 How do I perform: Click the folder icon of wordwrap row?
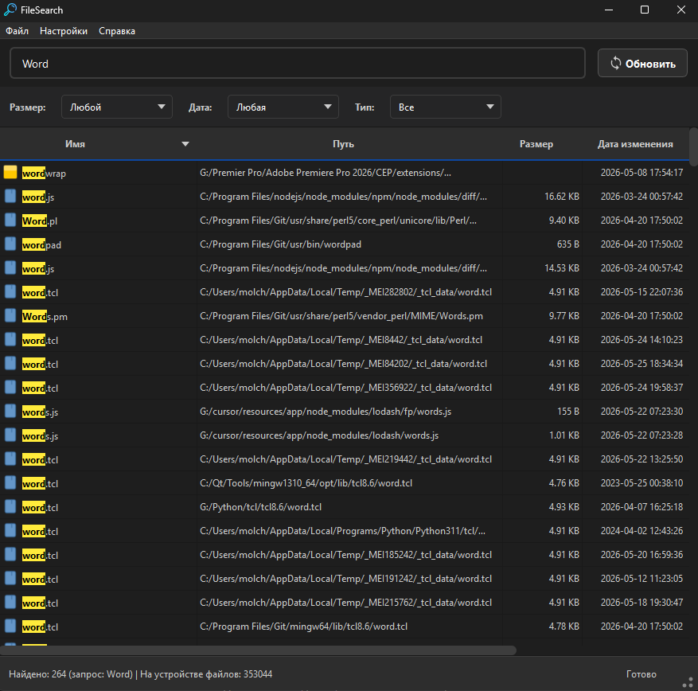click(x=10, y=172)
